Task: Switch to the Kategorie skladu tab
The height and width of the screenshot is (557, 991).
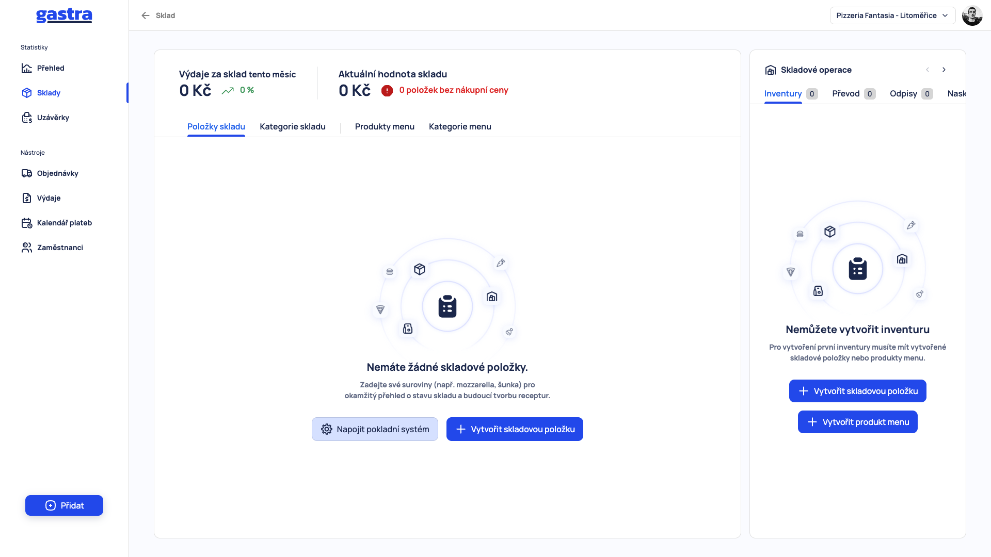Action: [293, 127]
